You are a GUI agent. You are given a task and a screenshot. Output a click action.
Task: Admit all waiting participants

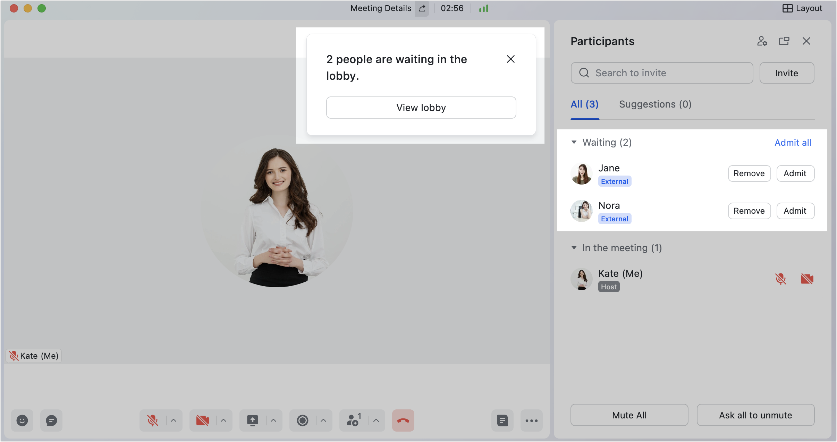[x=793, y=142]
